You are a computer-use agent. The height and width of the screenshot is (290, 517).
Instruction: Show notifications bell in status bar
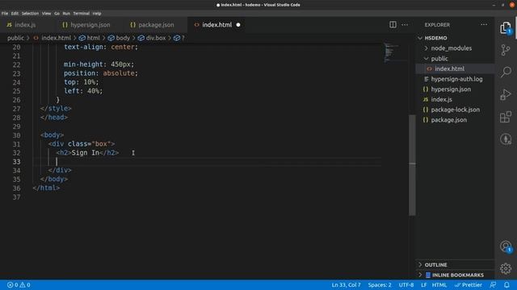(506, 284)
